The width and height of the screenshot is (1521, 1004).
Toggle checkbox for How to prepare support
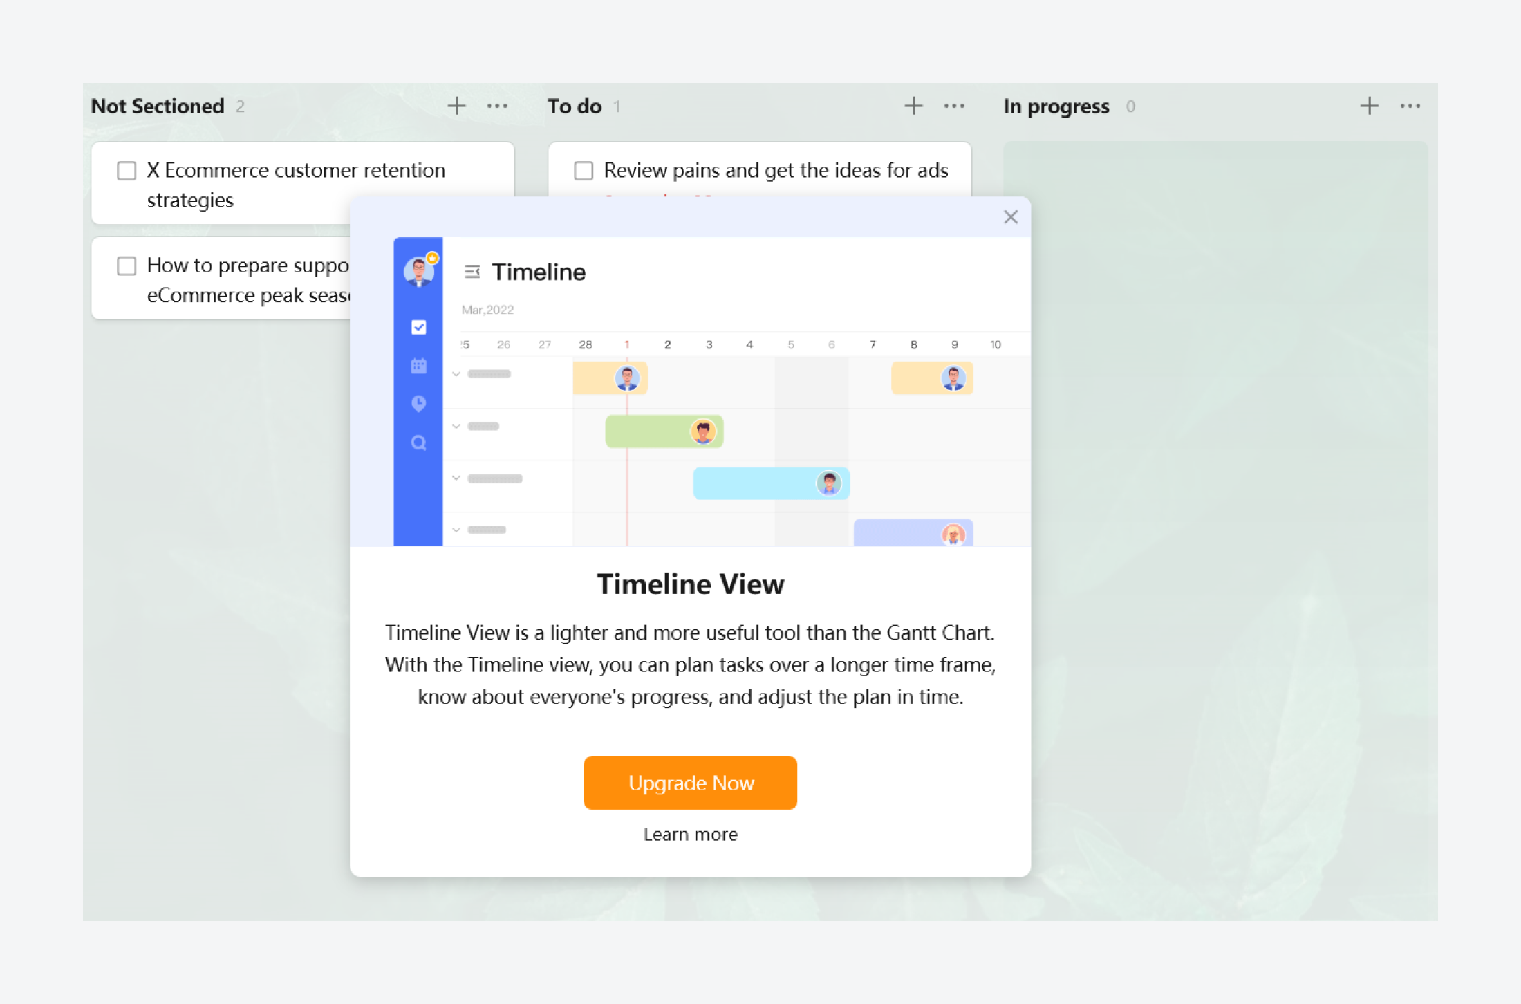tap(127, 264)
